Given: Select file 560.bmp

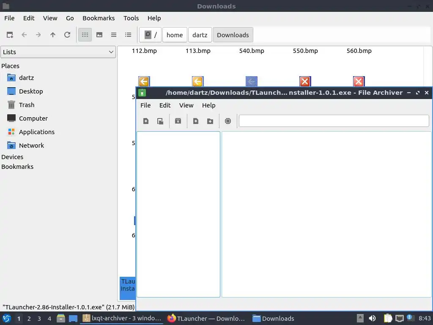Looking at the screenshot, I should point(359,51).
